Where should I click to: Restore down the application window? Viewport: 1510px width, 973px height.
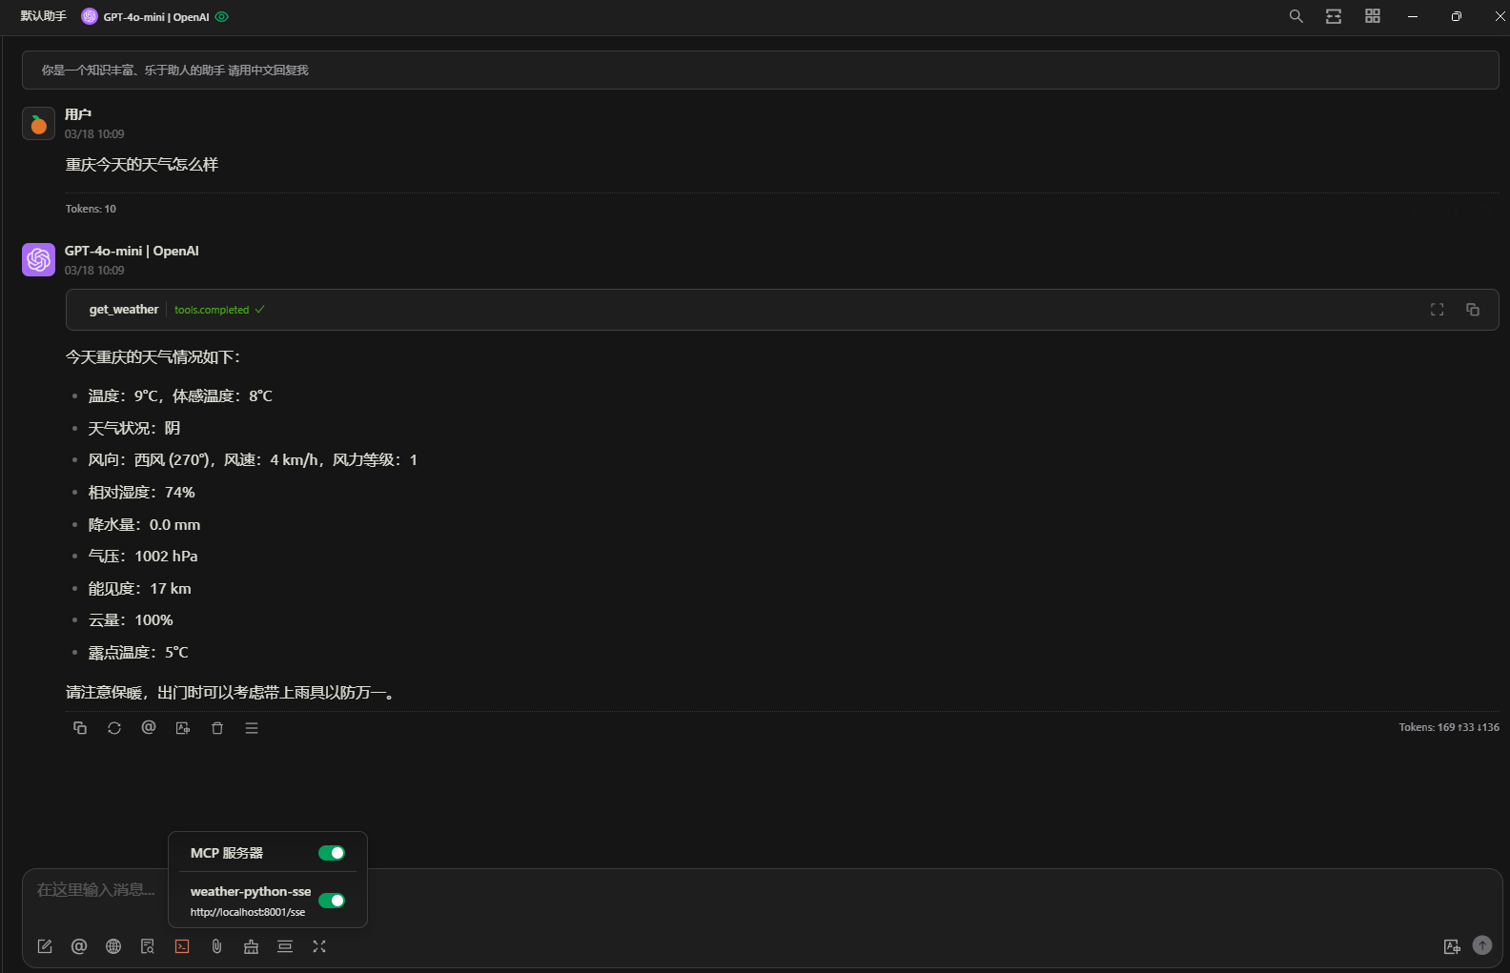point(1457,16)
